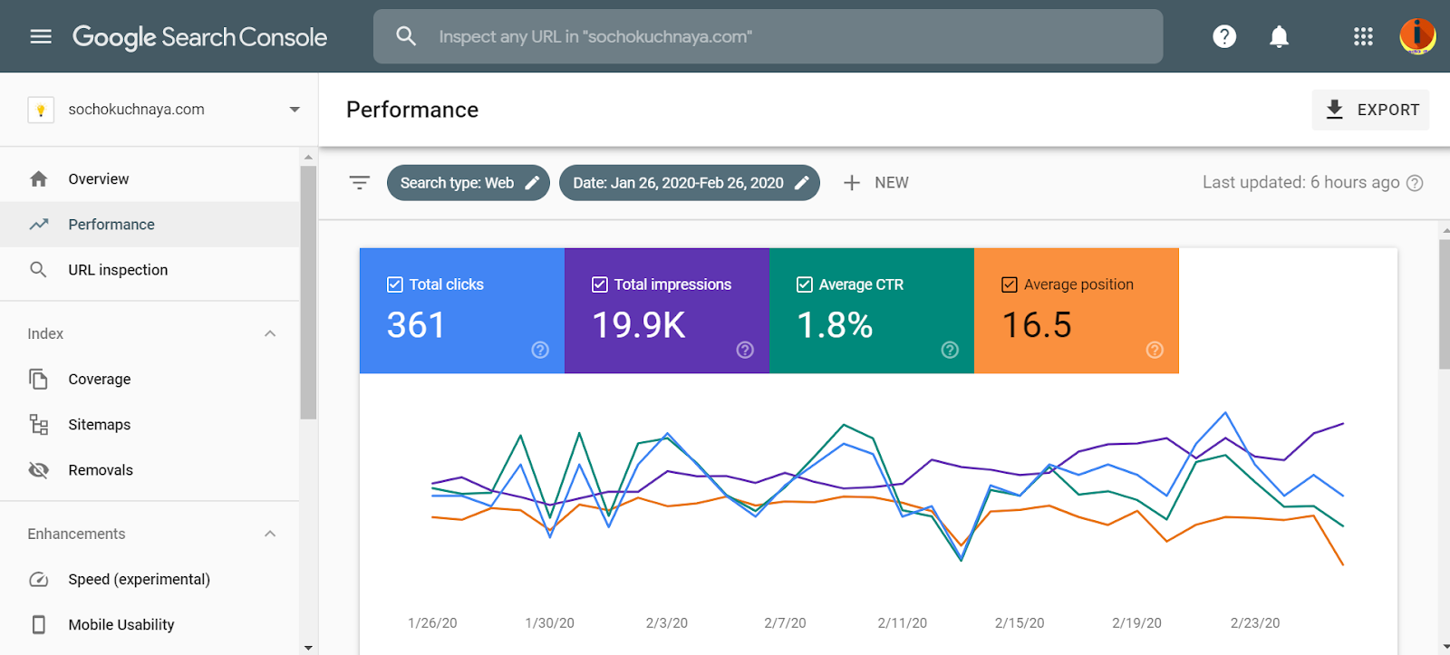
Task: Export the performance data
Action: click(1370, 110)
